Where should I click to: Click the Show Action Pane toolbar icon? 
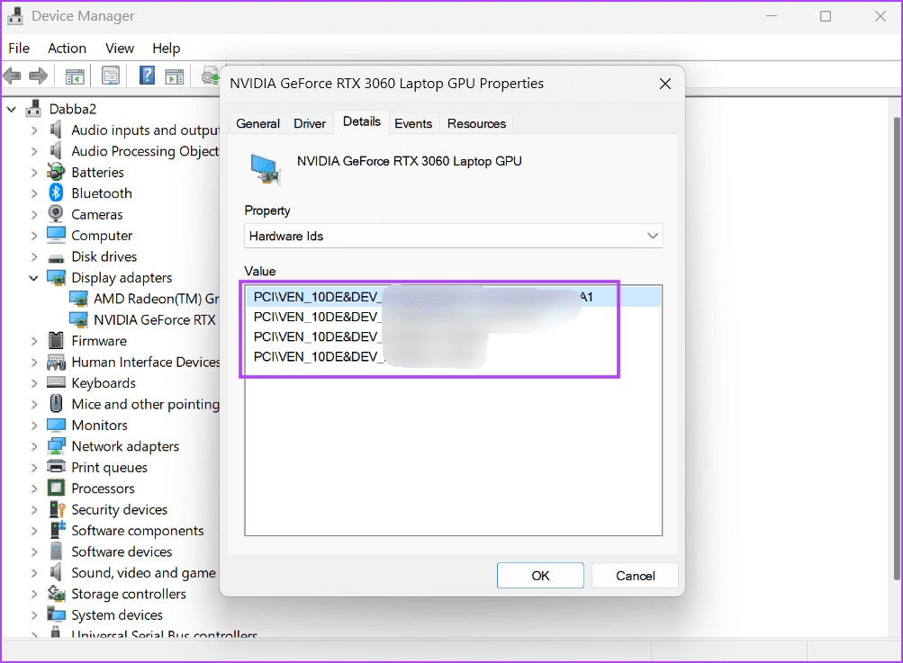tap(175, 75)
